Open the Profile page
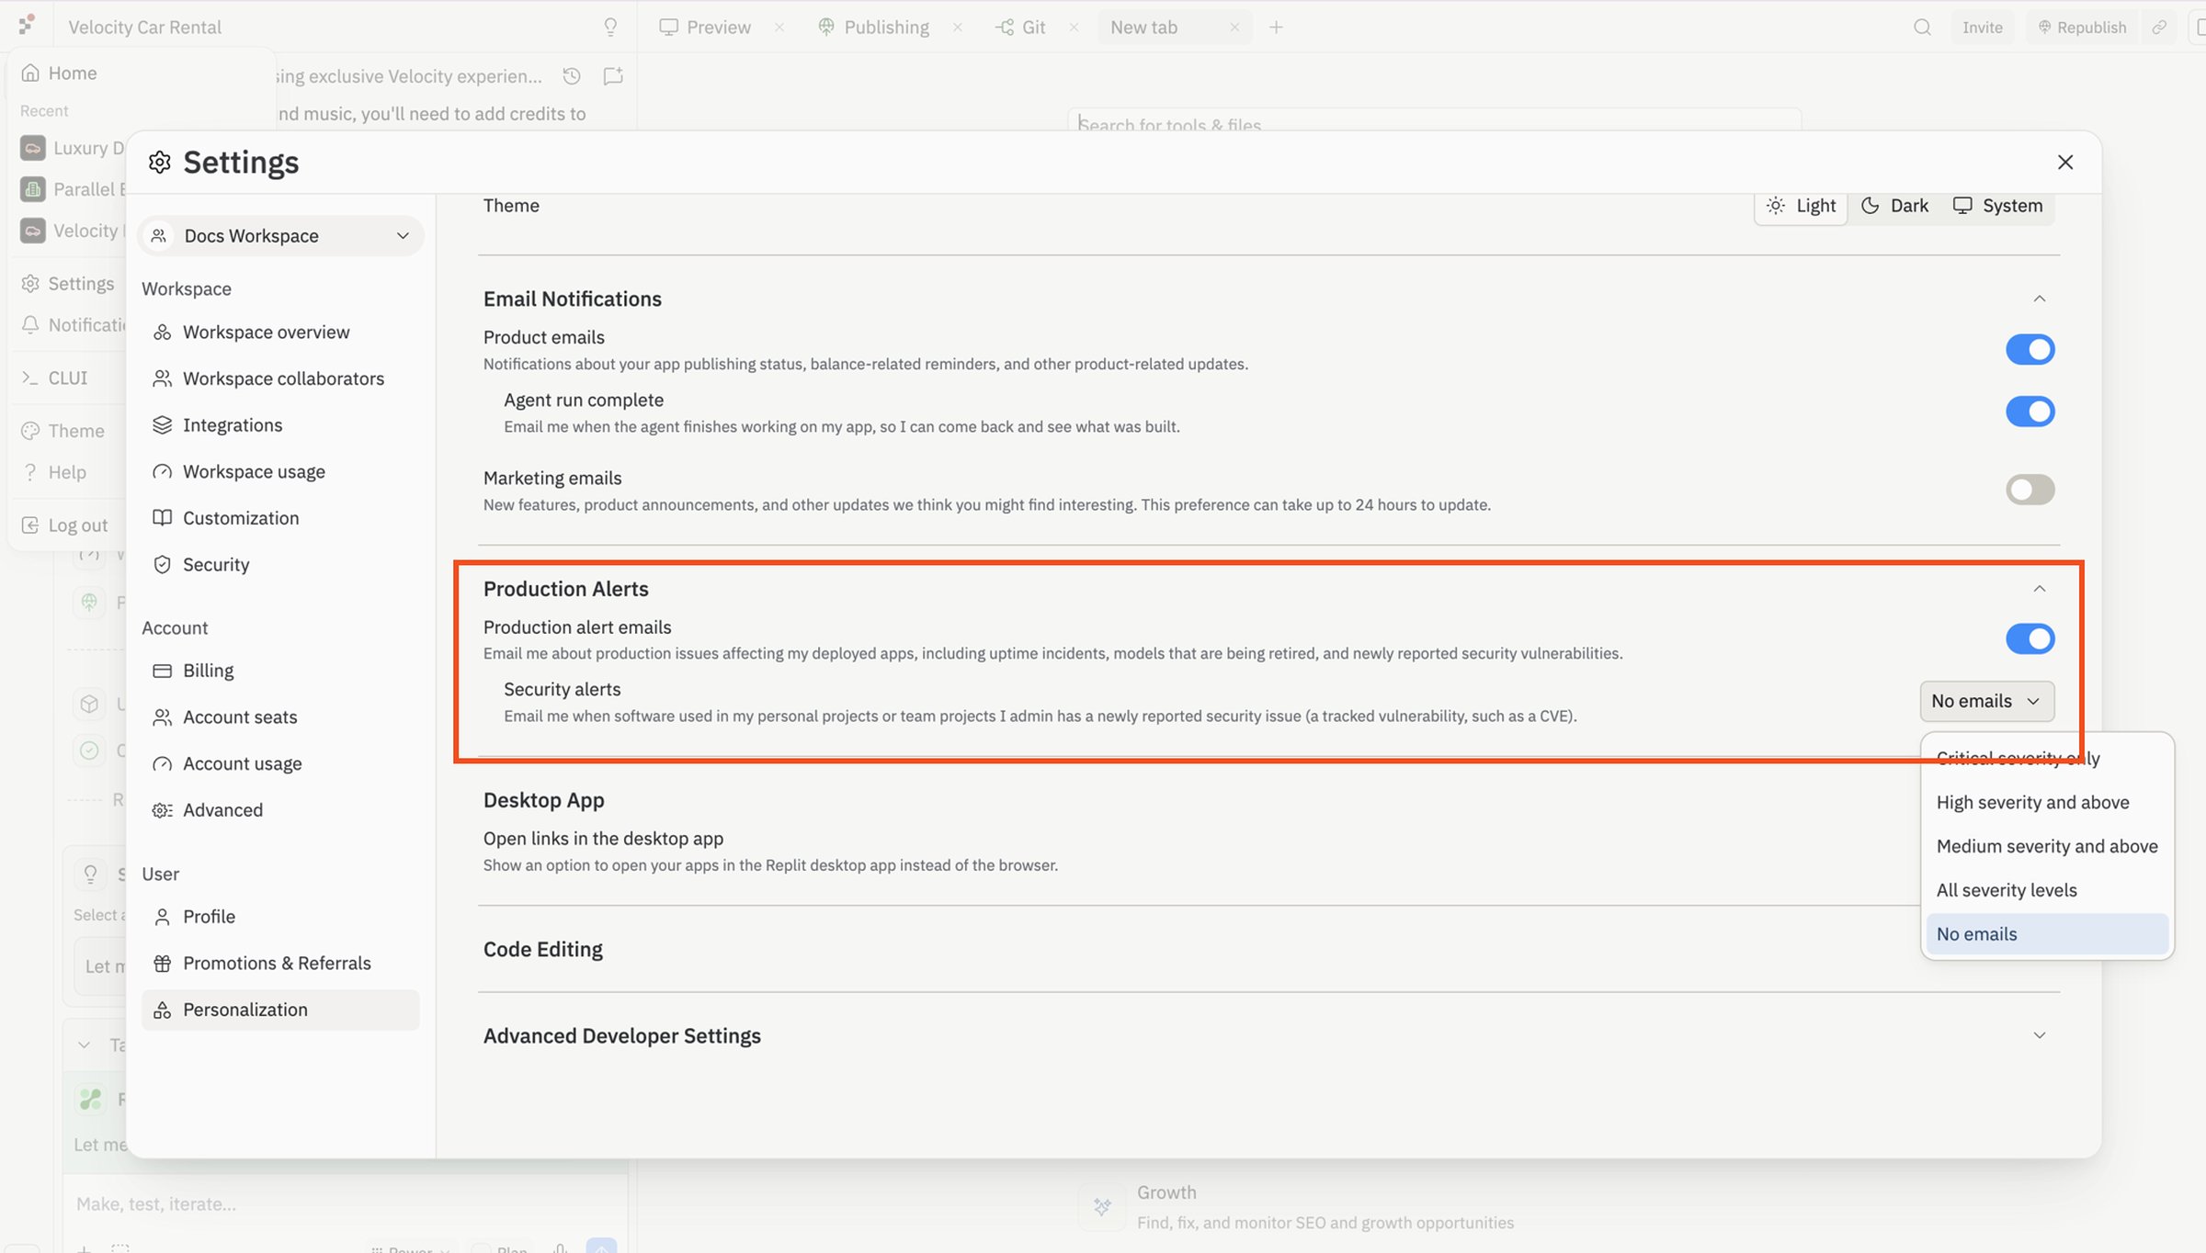Screen dimensions: 2206x1253 tap(209, 917)
